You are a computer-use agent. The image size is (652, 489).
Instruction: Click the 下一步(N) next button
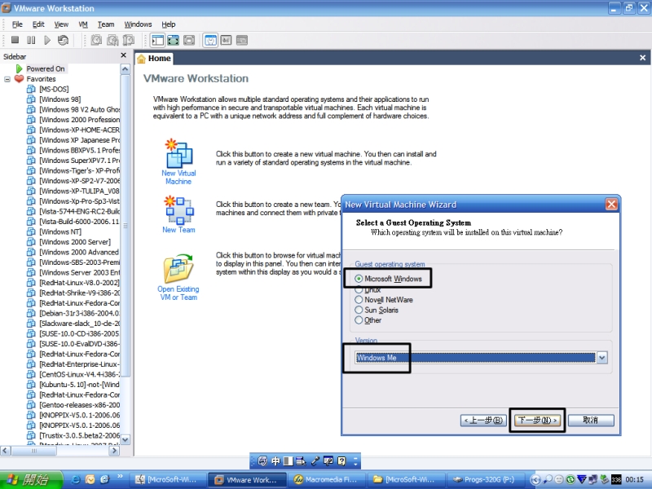pos(537,421)
